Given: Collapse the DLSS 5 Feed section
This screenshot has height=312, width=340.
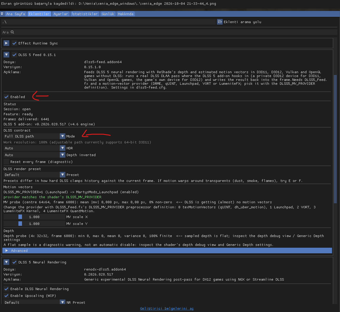Looking at the screenshot, I should pos(6,55).
